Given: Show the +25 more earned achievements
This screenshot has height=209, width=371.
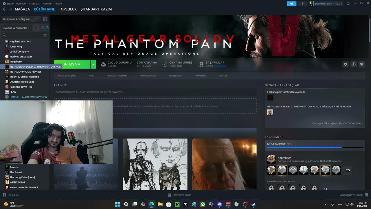Looking at the screenshot, I should pos(347,170).
